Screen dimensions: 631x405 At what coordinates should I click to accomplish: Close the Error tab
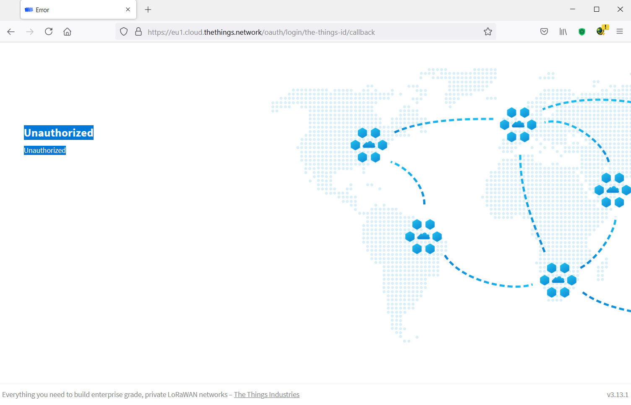click(x=128, y=10)
